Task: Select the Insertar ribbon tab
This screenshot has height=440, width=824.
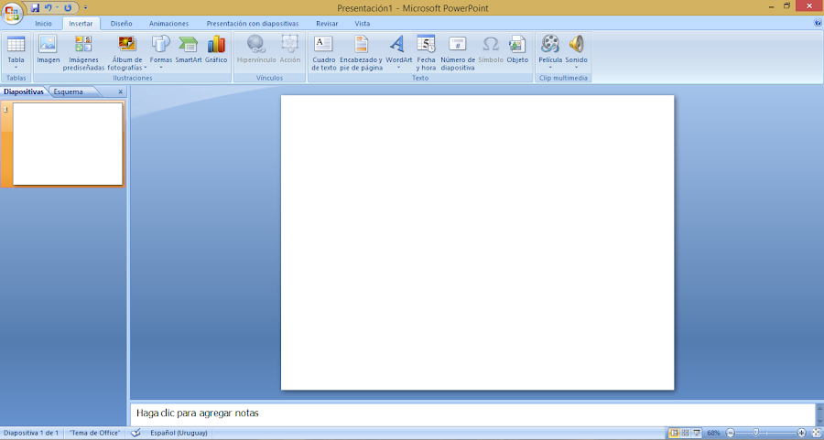Action: tap(81, 24)
